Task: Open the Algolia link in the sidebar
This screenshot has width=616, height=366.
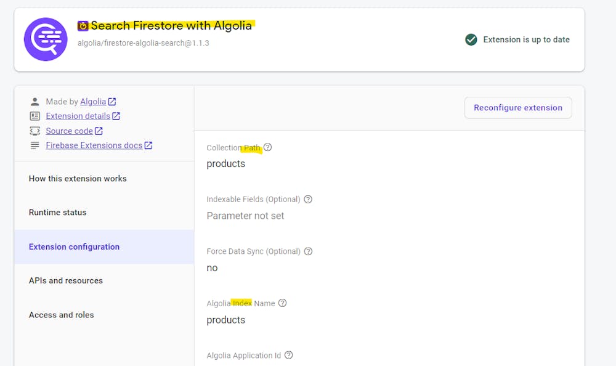Action: pos(94,101)
